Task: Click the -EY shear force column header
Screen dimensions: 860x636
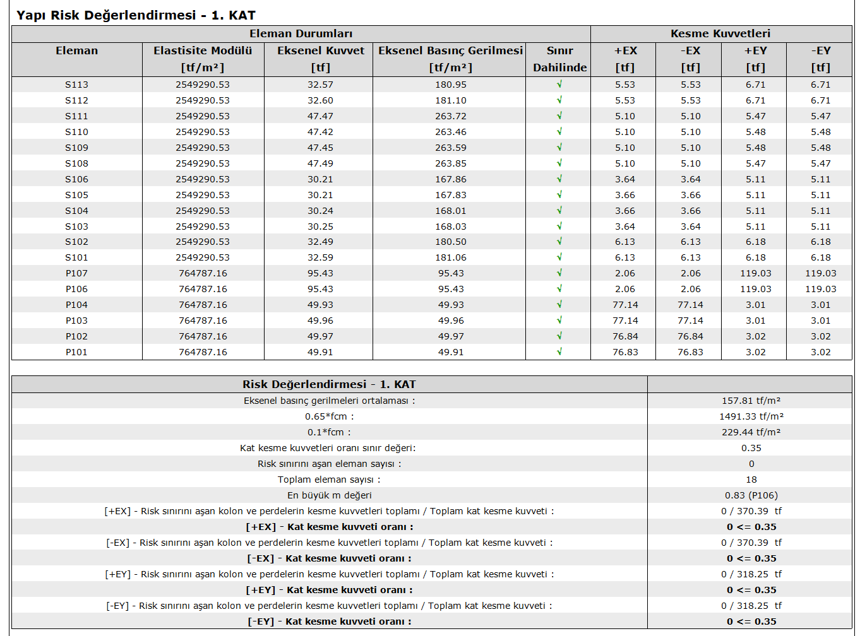Action: pos(820,59)
